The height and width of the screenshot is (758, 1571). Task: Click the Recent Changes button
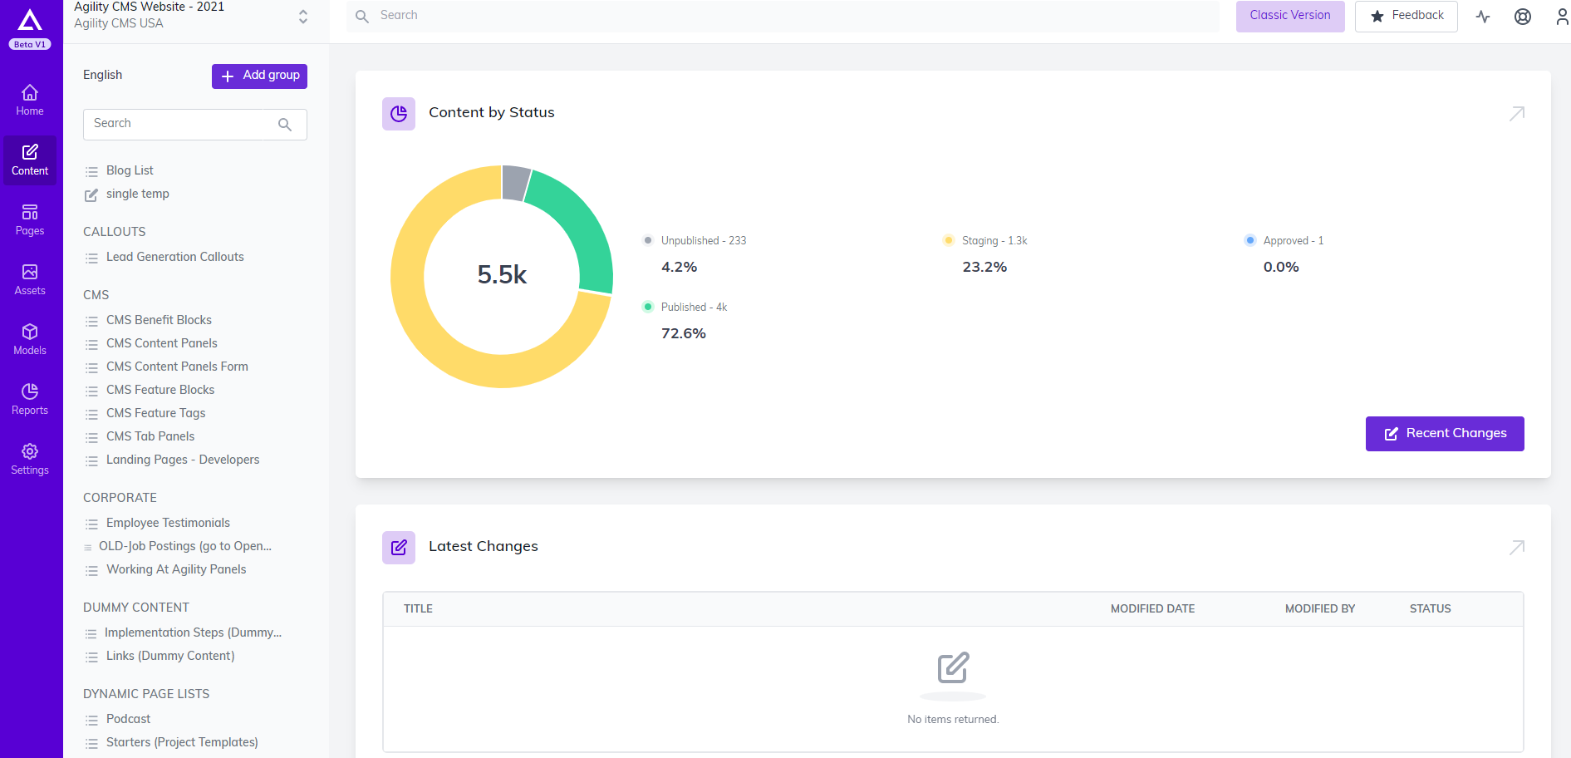coord(1444,434)
